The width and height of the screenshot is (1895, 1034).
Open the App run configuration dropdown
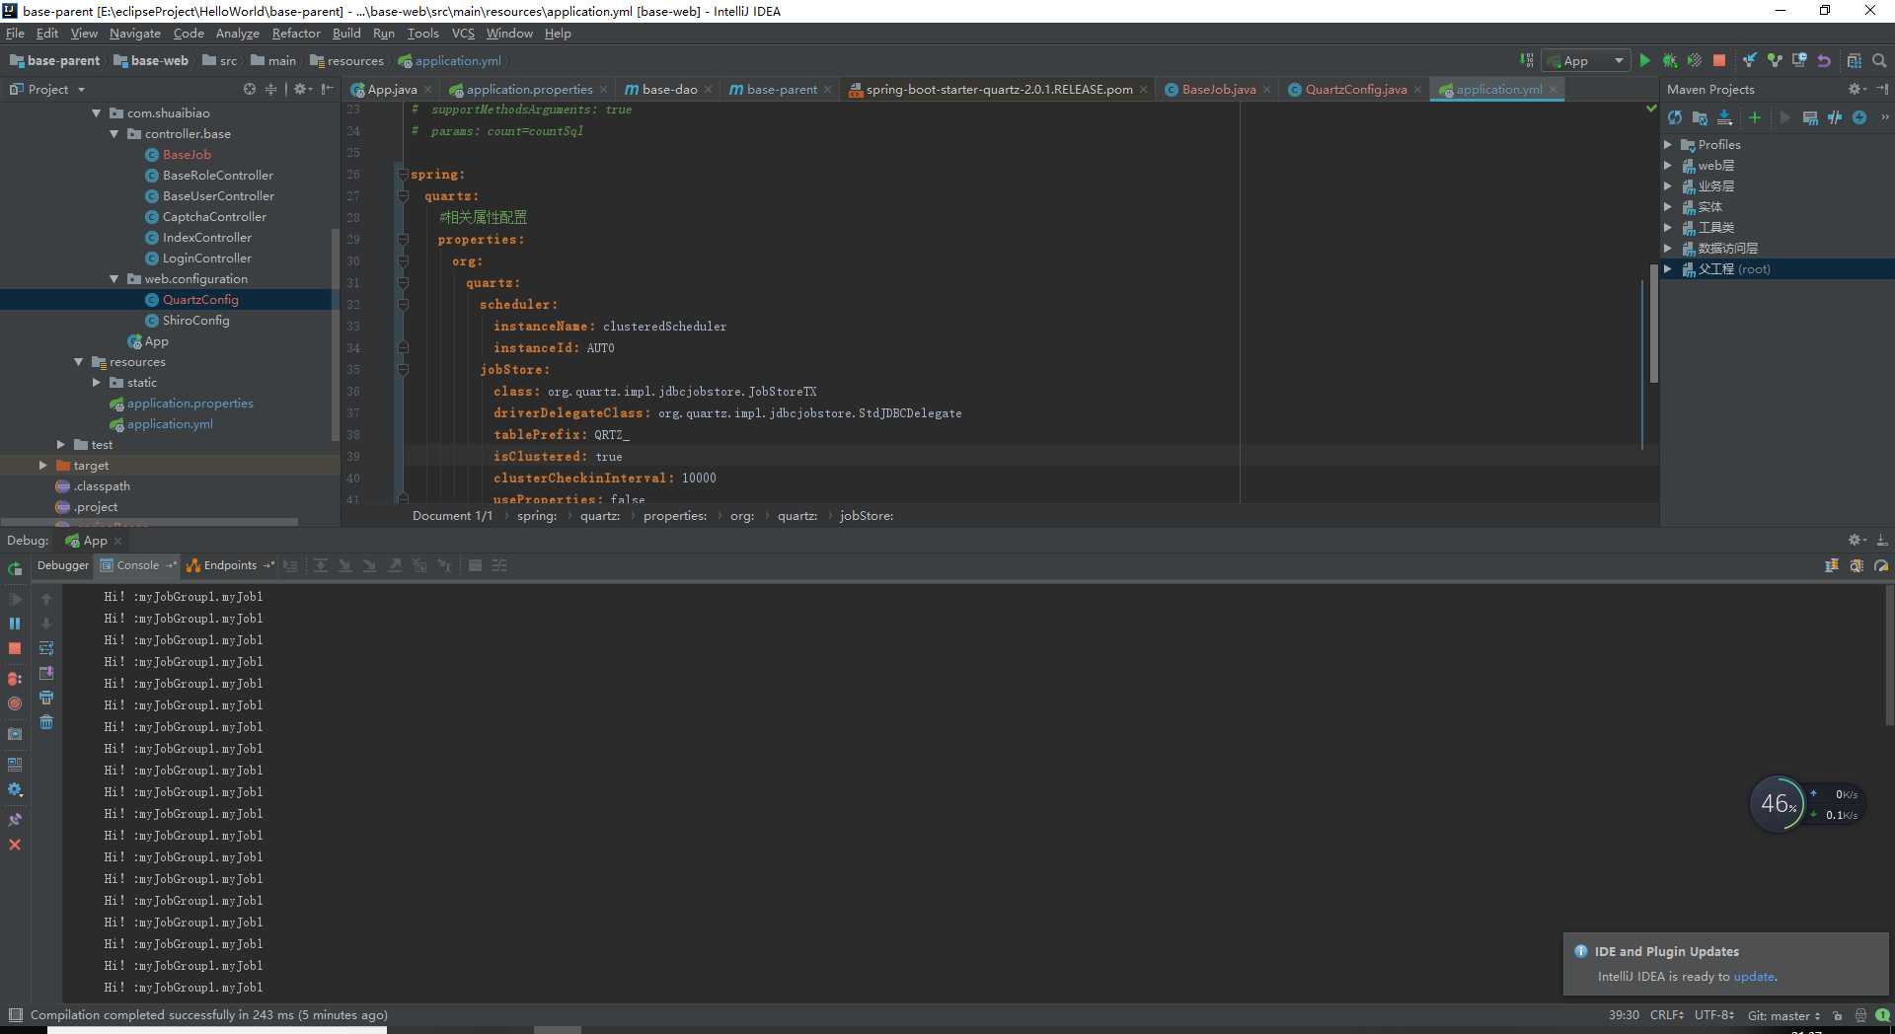(x=1585, y=61)
